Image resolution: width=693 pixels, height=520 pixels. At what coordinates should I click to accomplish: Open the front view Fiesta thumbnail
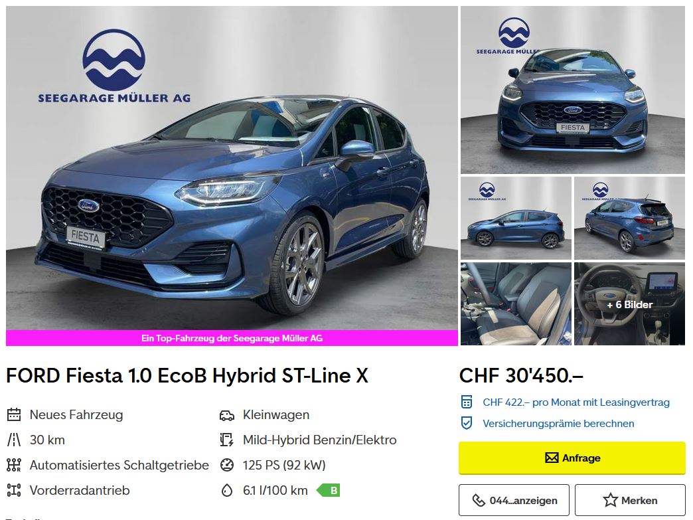(x=573, y=90)
